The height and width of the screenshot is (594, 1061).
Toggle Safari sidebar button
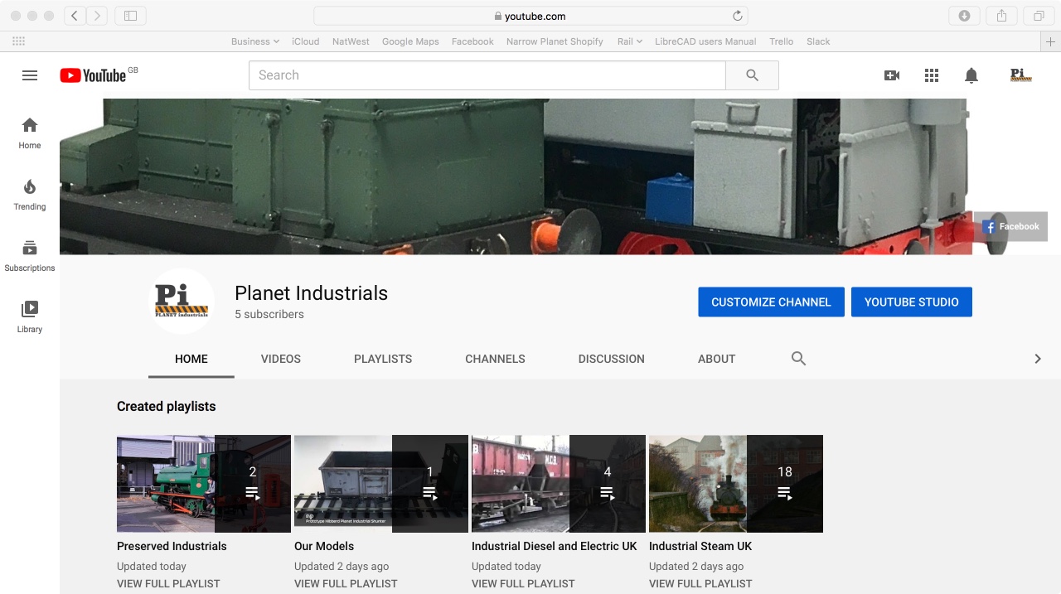tap(130, 16)
